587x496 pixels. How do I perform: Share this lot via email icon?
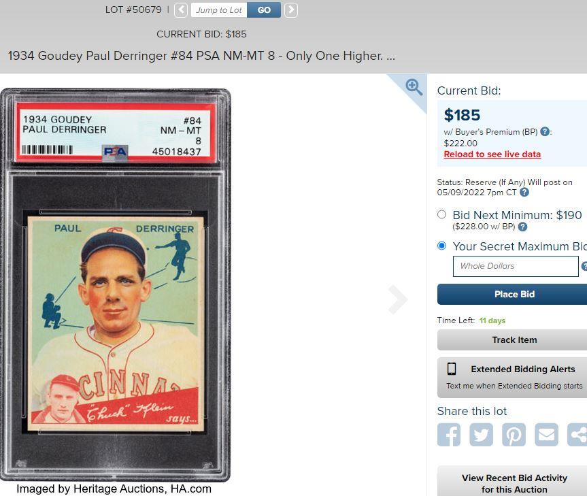[547, 435]
